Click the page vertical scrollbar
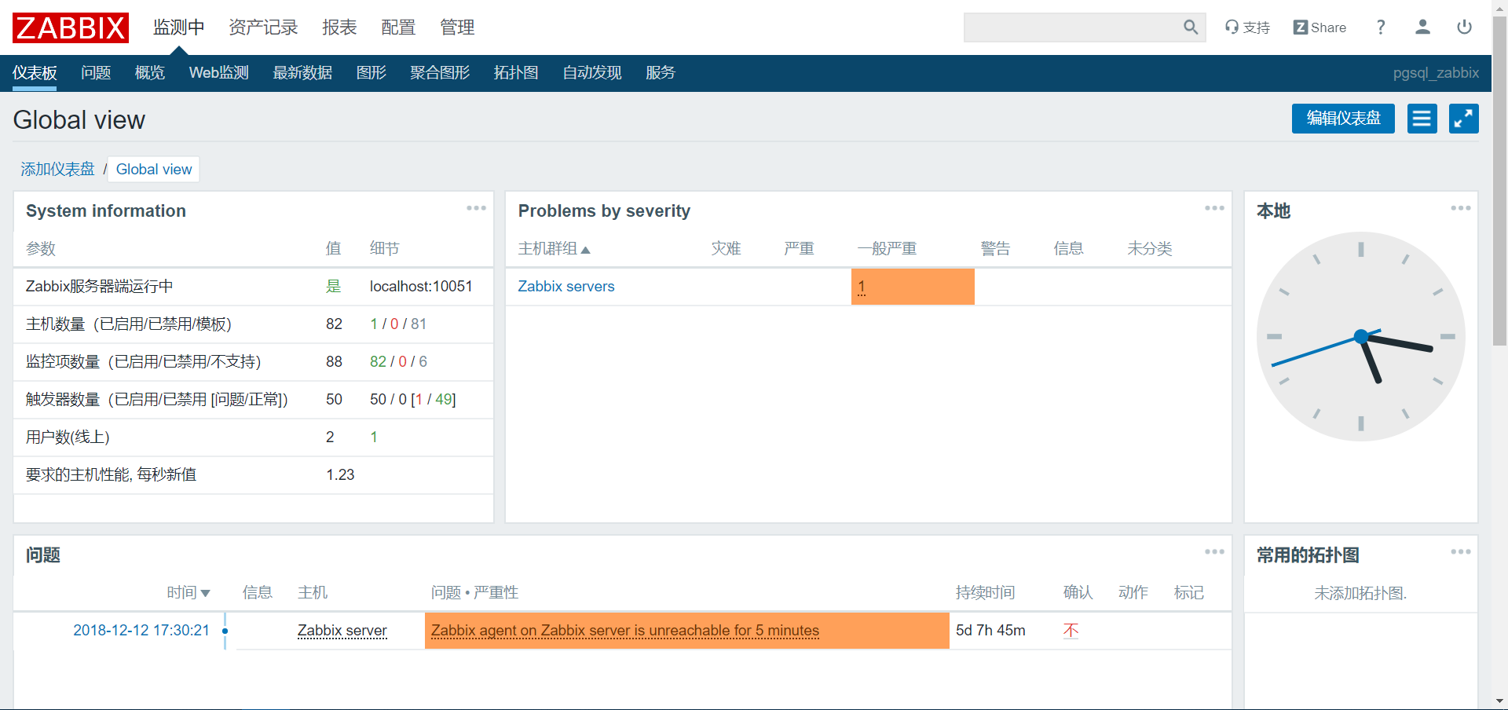 click(x=1499, y=181)
